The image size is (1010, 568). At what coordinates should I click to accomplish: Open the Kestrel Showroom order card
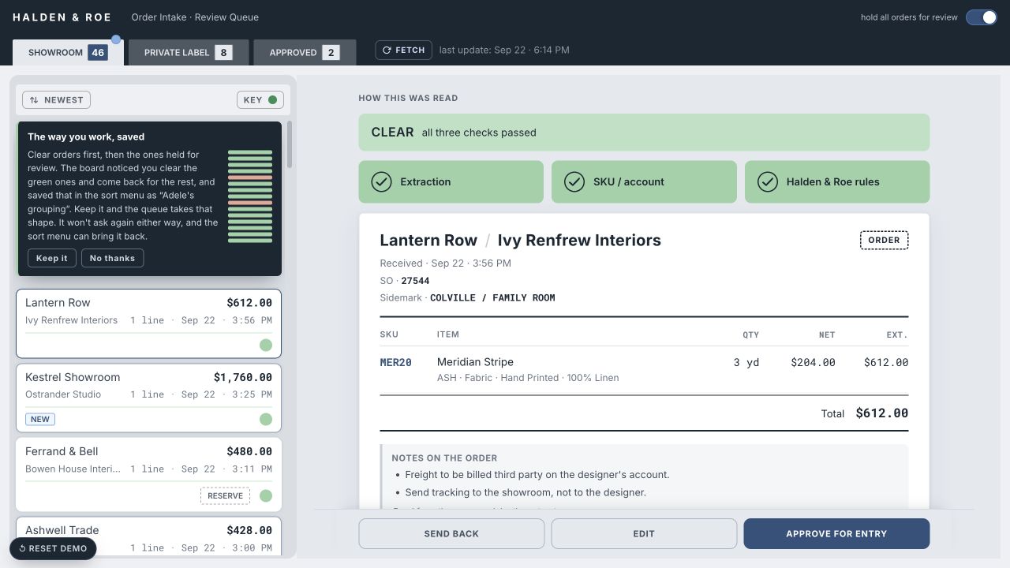click(x=148, y=398)
